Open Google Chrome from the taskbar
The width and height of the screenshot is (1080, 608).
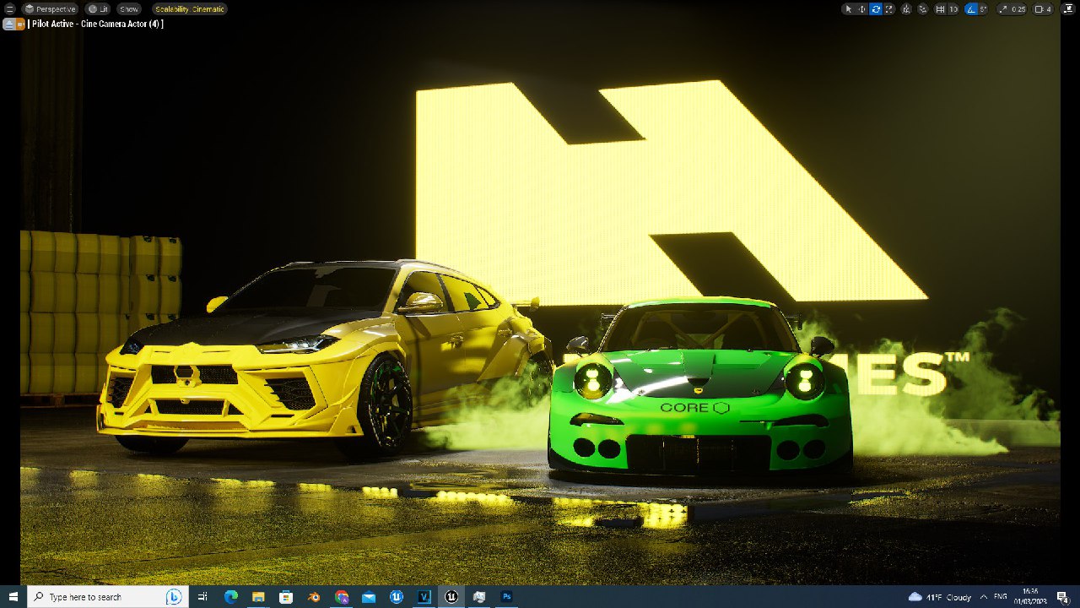coord(341,596)
